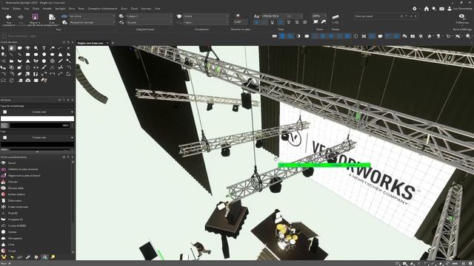Pick the Sphère tool
This screenshot has height=266, width=474.
click(13, 232)
